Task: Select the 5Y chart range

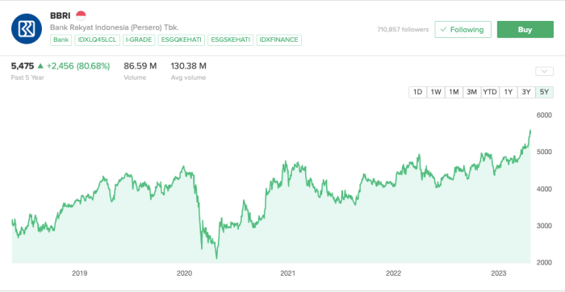Action: pyautogui.click(x=544, y=92)
